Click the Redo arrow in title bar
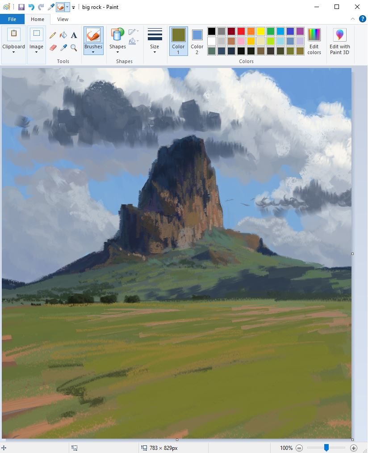 [x=41, y=7]
